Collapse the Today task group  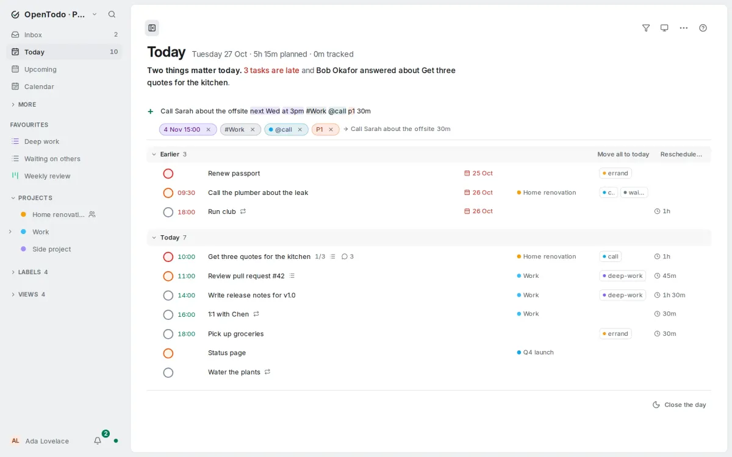154,238
